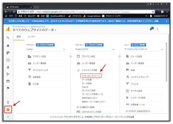Open その他のブックマーク folder
Viewport: 173px width, 124px height.
pos(159,16)
